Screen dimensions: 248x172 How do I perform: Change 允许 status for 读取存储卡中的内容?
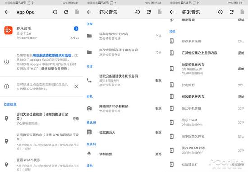pyautogui.click(x=158, y=36)
